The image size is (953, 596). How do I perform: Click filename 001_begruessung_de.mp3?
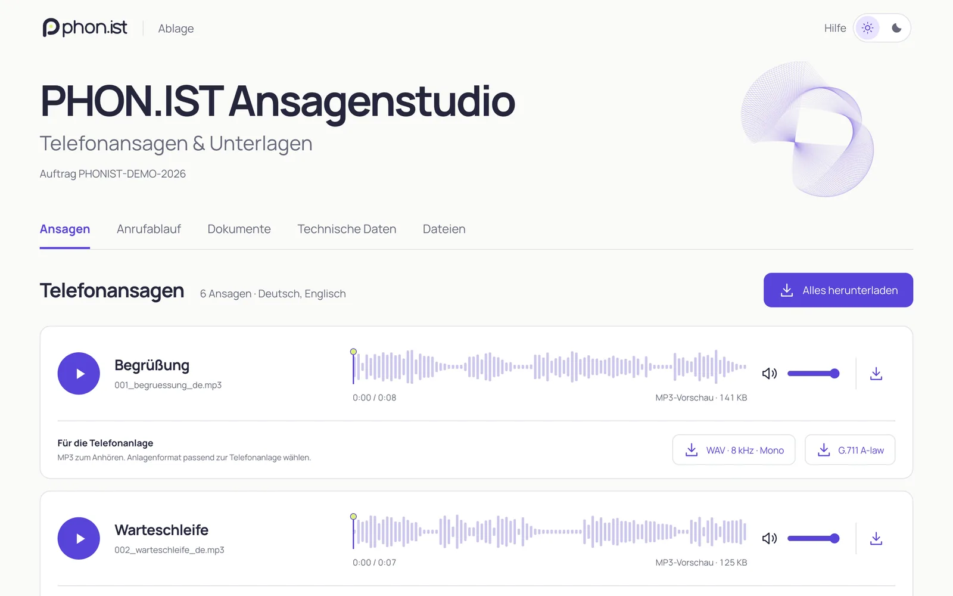pos(168,385)
